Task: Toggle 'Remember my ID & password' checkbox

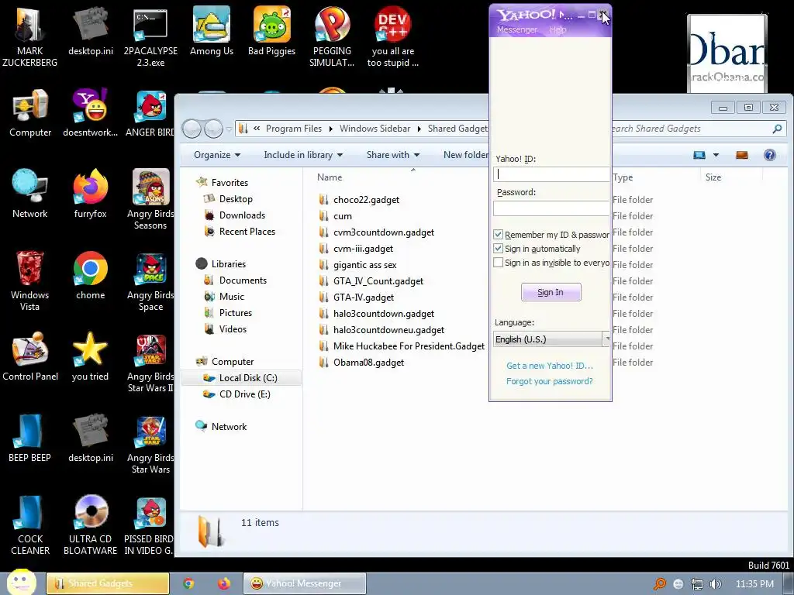Action: [x=499, y=234]
